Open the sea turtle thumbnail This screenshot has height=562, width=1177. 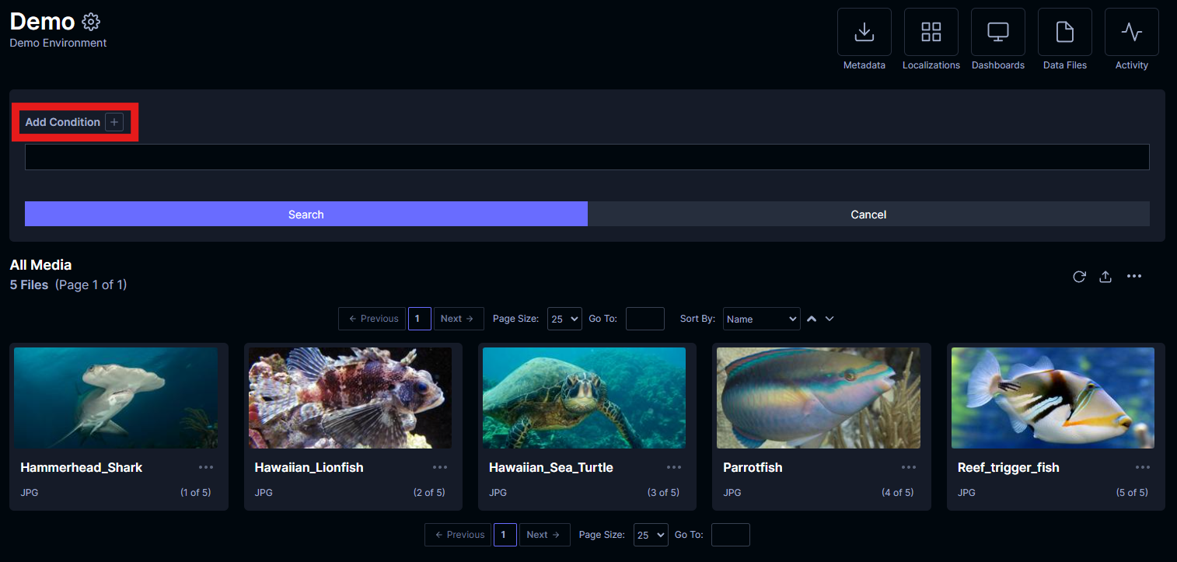click(x=584, y=398)
